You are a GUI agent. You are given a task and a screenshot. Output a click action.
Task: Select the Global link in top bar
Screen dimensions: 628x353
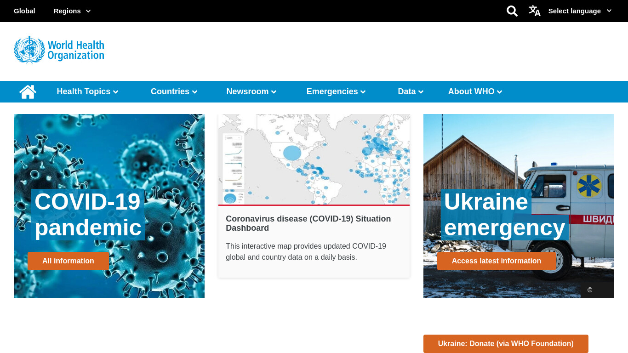coord(24,11)
